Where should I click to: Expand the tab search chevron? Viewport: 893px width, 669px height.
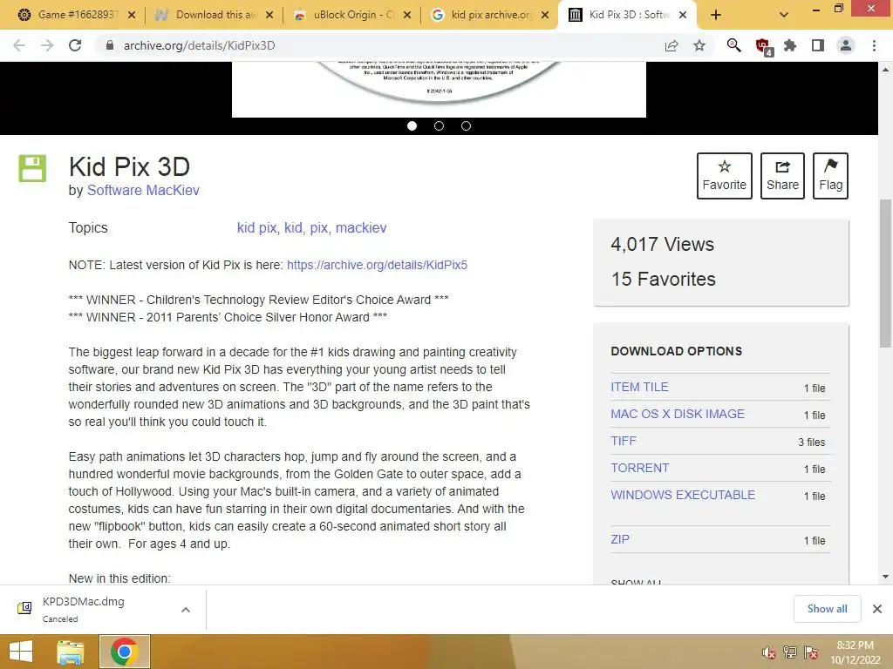pos(784,15)
